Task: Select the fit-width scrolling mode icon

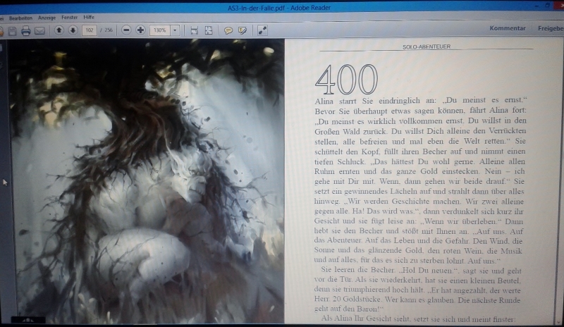Action: coord(195,30)
